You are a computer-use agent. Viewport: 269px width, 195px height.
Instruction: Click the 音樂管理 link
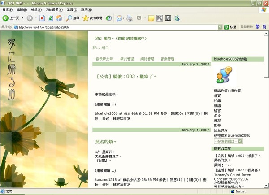click(x=167, y=59)
